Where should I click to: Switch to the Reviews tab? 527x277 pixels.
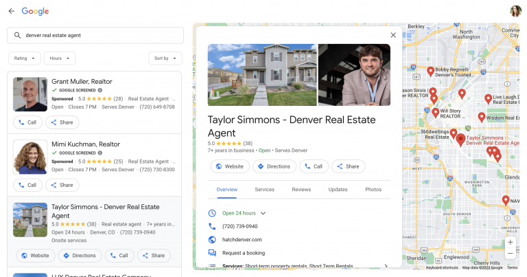tap(301, 189)
